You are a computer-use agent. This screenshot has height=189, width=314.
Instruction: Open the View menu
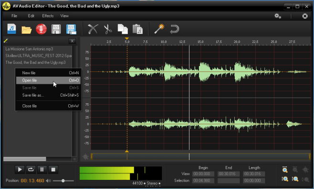coord(64,16)
